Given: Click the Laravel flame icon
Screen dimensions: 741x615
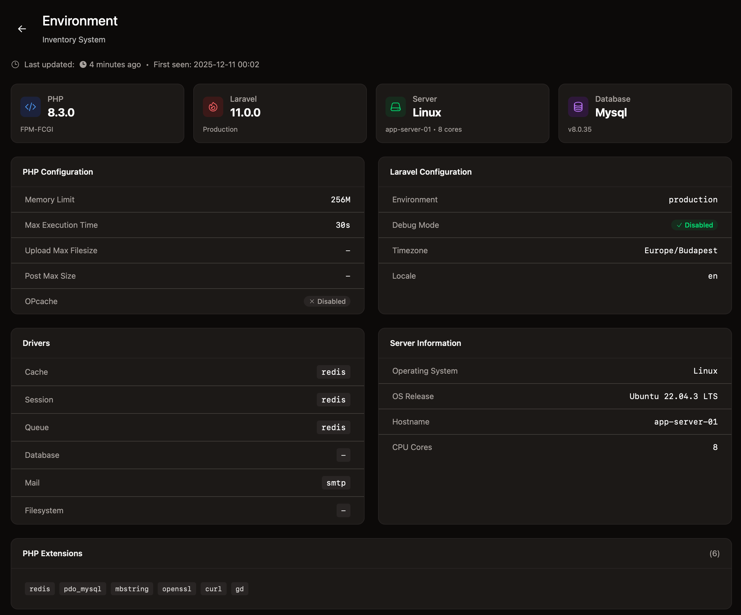Looking at the screenshot, I should click(213, 107).
